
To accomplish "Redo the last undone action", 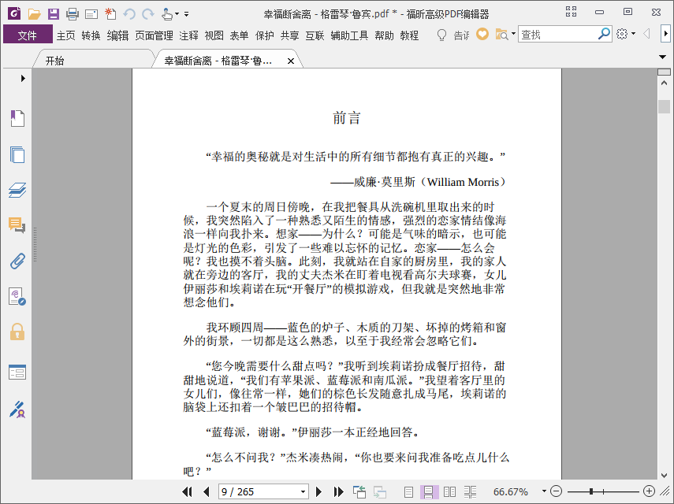I will tap(148, 14).
